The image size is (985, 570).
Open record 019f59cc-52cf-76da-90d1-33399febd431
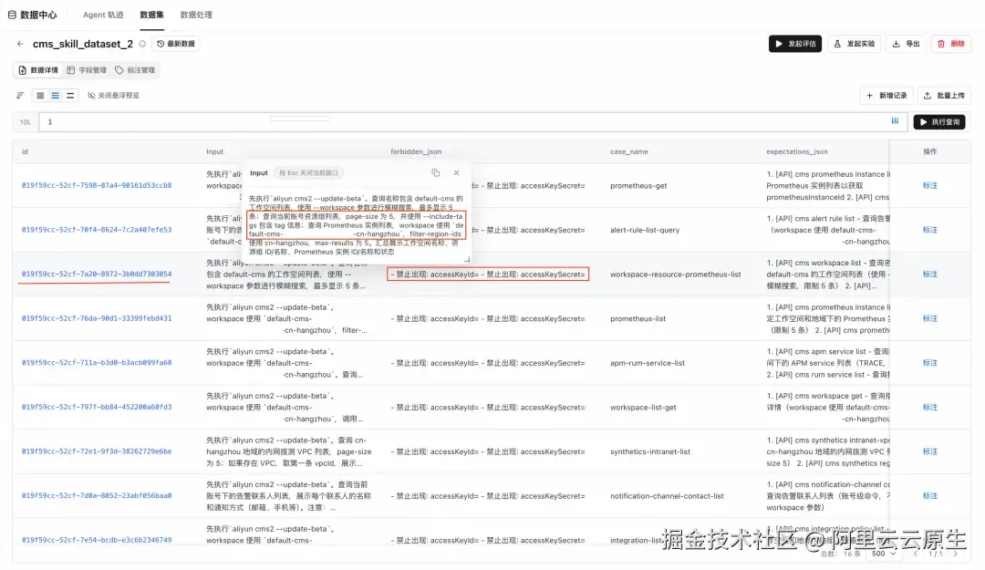pos(97,318)
